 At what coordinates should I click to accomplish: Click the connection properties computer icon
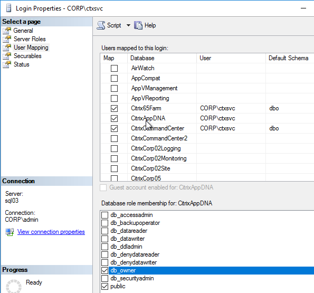(x=9, y=232)
